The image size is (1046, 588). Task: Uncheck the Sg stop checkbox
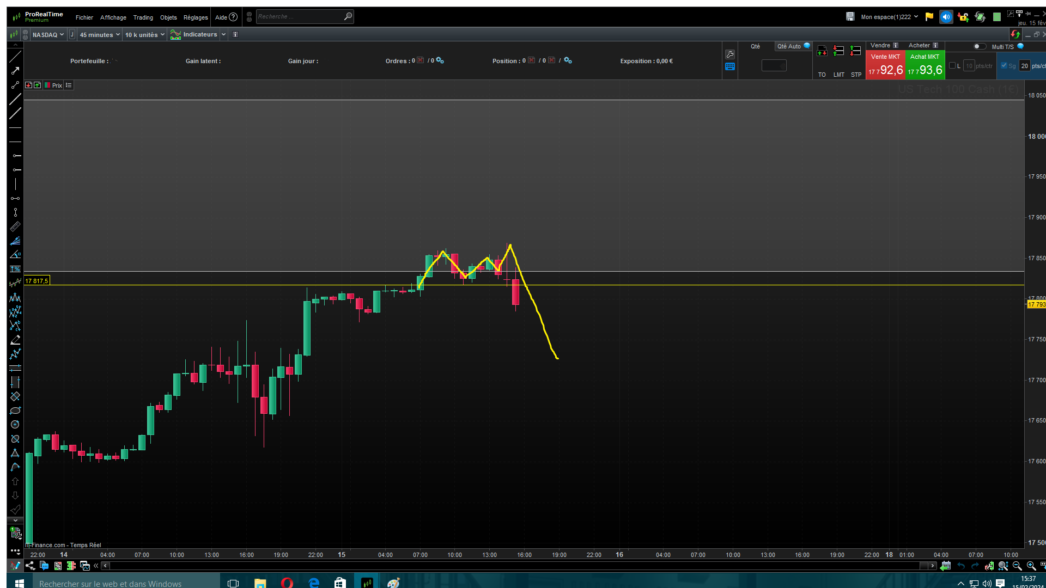point(1004,66)
